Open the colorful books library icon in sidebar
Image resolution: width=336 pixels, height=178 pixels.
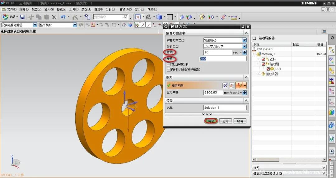tap(332, 112)
